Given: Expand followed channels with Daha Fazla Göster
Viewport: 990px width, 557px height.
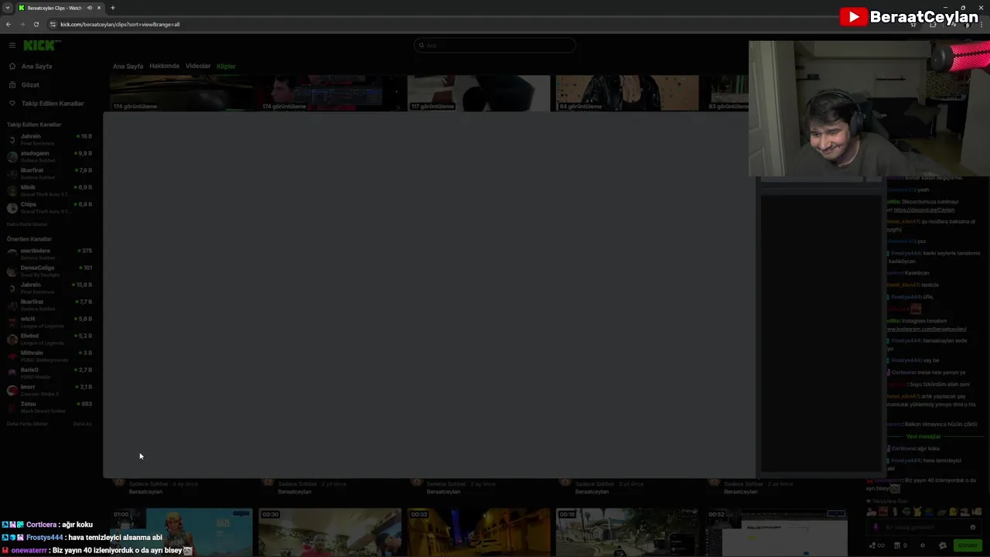Looking at the screenshot, I should 27,224.
